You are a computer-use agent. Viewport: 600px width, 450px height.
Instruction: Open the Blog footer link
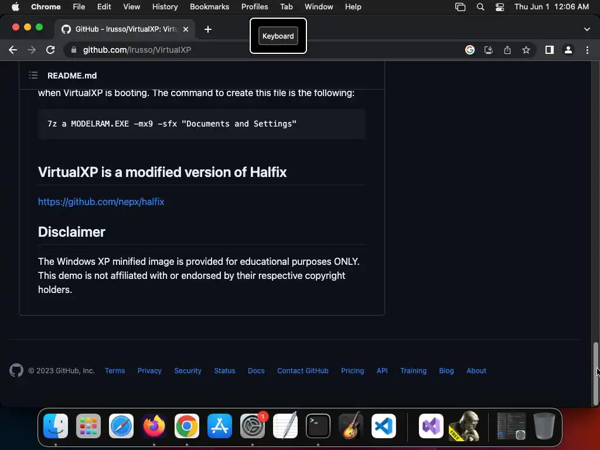coord(446,370)
